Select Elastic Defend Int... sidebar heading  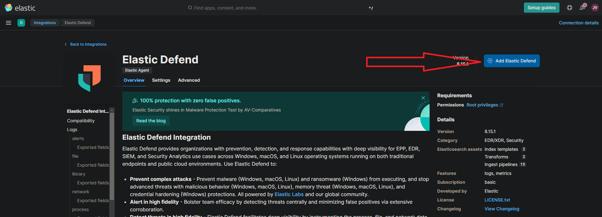pyautogui.click(x=88, y=111)
